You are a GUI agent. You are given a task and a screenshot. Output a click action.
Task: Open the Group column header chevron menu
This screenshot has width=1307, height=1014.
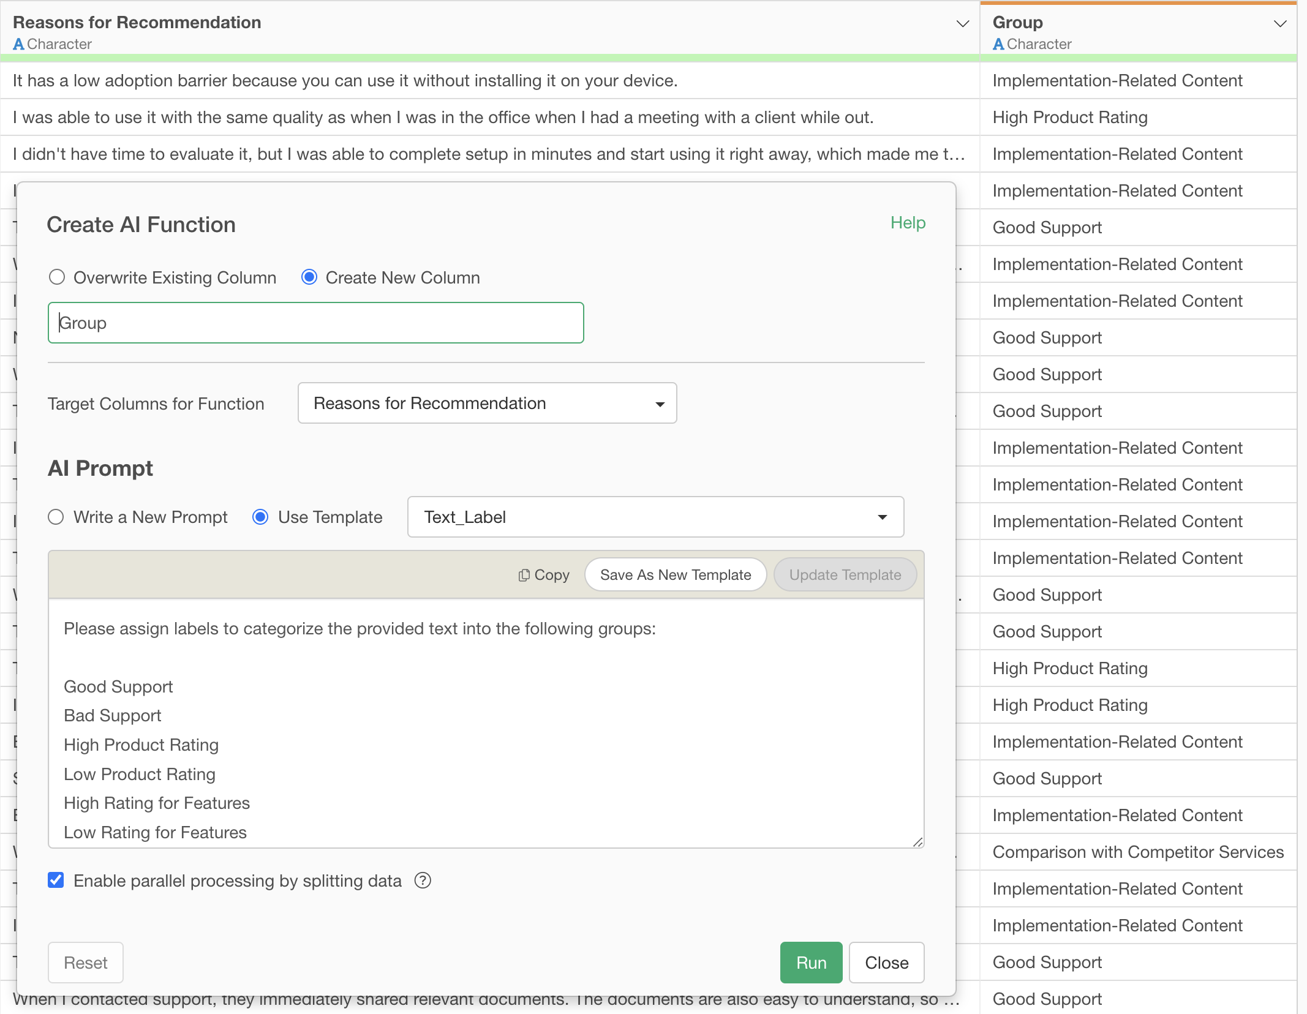coord(1279,24)
